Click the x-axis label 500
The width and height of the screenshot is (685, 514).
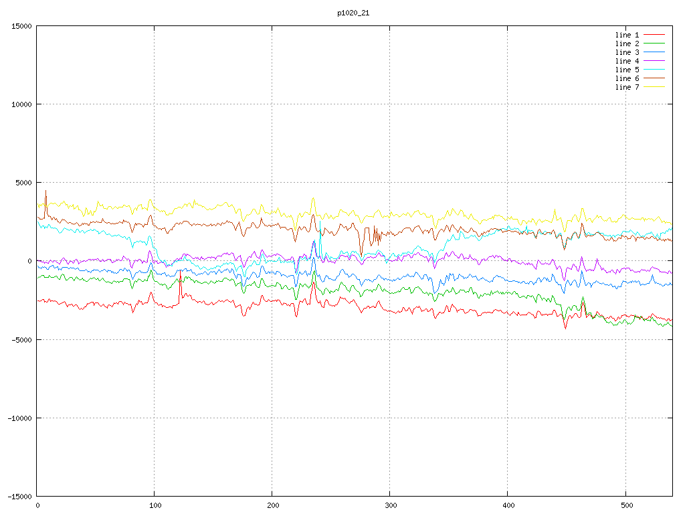click(627, 506)
